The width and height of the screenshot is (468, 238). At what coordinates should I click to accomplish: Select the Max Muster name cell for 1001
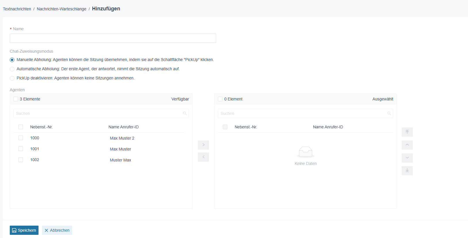(120, 149)
